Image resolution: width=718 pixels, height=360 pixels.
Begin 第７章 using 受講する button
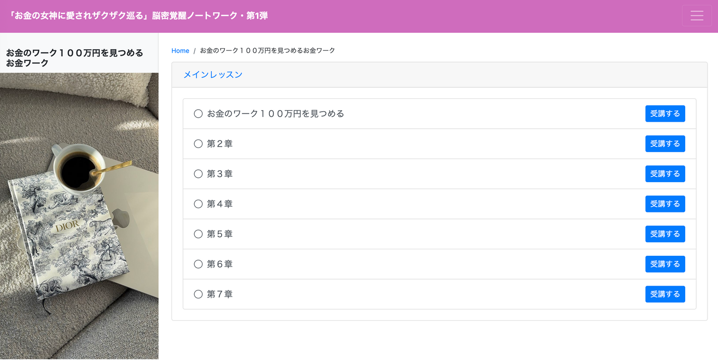coord(665,294)
